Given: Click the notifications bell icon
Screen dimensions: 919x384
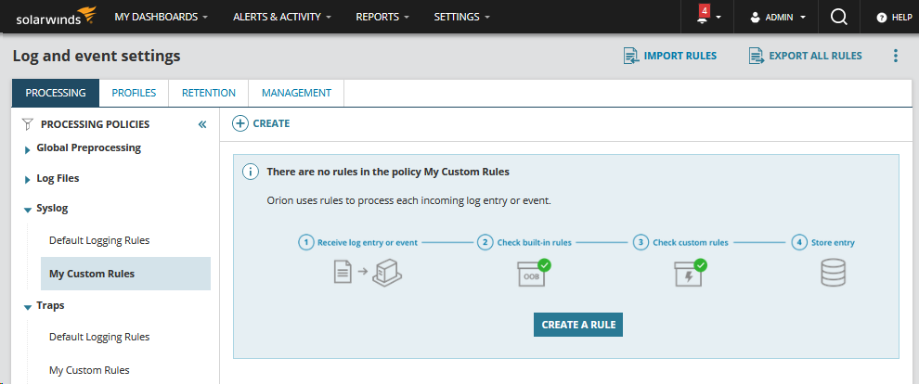Looking at the screenshot, I should (x=702, y=18).
